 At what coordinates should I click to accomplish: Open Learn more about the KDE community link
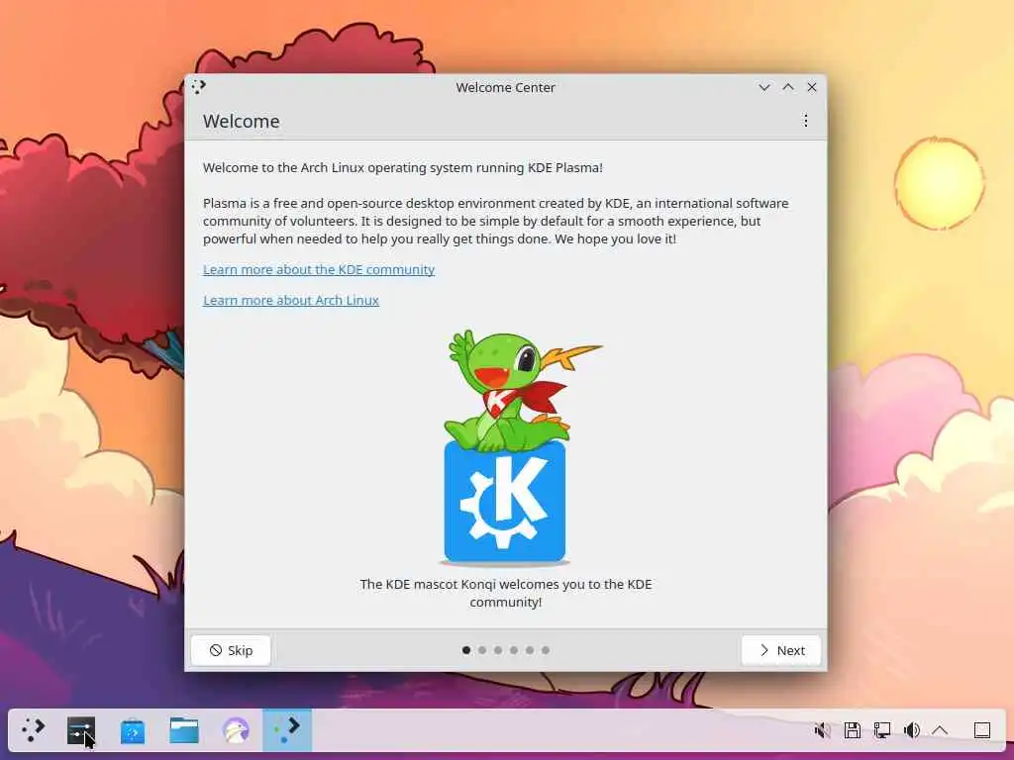(x=319, y=269)
